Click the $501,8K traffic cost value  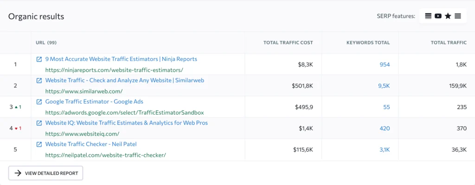[302, 86]
